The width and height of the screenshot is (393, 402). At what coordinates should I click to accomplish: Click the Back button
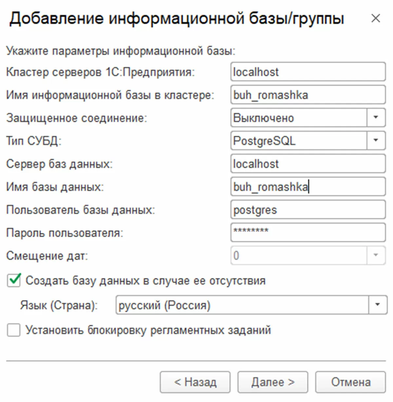click(195, 382)
